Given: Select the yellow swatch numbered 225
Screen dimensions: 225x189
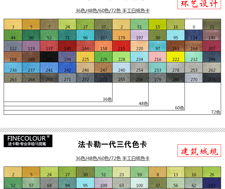Looking at the screenshot, I should [85, 57].
